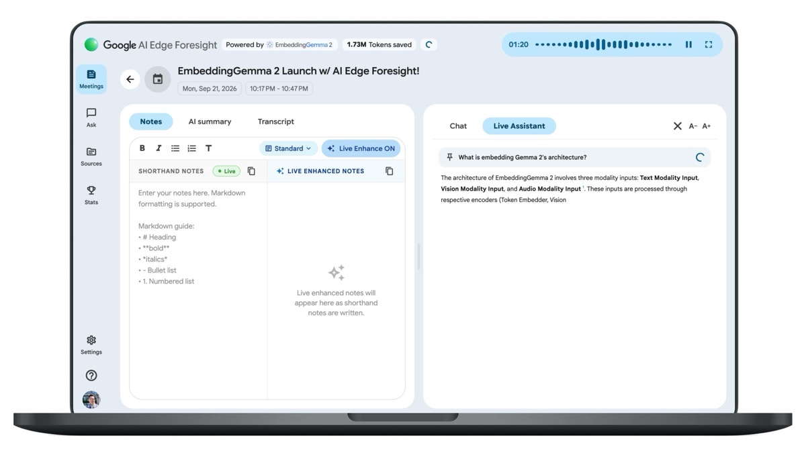Click the Help question mark icon

[x=91, y=376]
